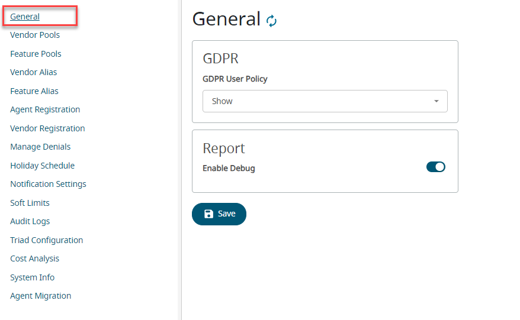This screenshot has width=520, height=320.
Task: Open the Vendor Alias page
Action: tap(34, 72)
